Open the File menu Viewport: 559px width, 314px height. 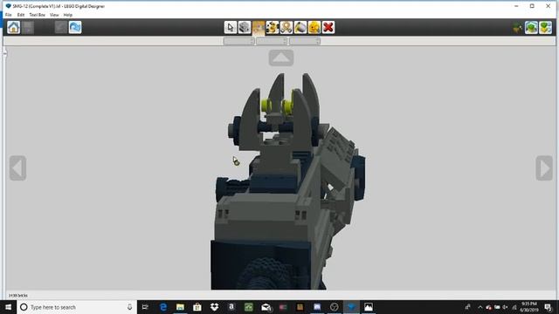pyautogui.click(x=8, y=15)
